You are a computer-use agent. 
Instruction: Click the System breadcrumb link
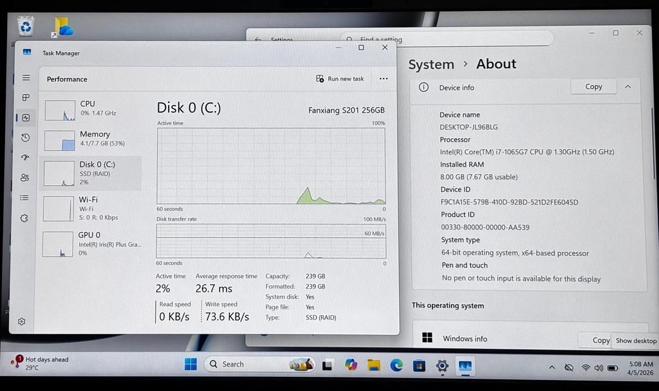pyautogui.click(x=431, y=64)
